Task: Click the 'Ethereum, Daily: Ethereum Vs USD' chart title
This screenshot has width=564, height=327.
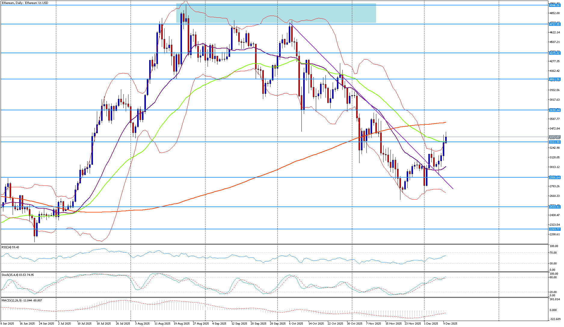Action: (25, 3)
